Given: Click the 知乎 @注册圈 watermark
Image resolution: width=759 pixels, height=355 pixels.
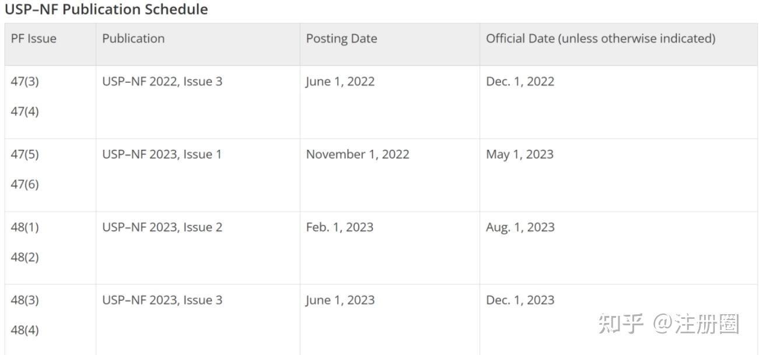Looking at the screenshot, I should (x=669, y=324).
